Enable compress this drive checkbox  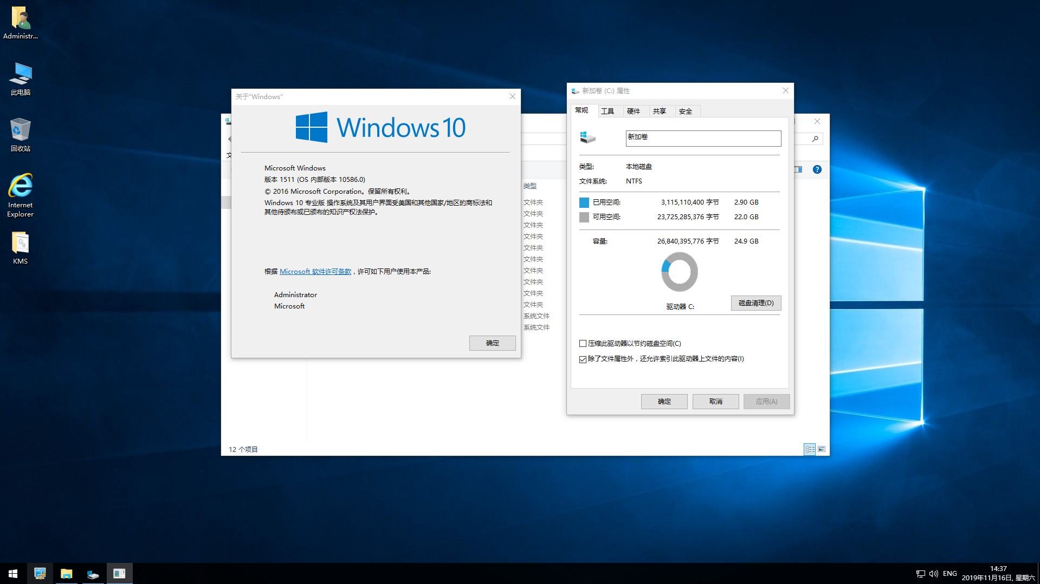point(583,344)
